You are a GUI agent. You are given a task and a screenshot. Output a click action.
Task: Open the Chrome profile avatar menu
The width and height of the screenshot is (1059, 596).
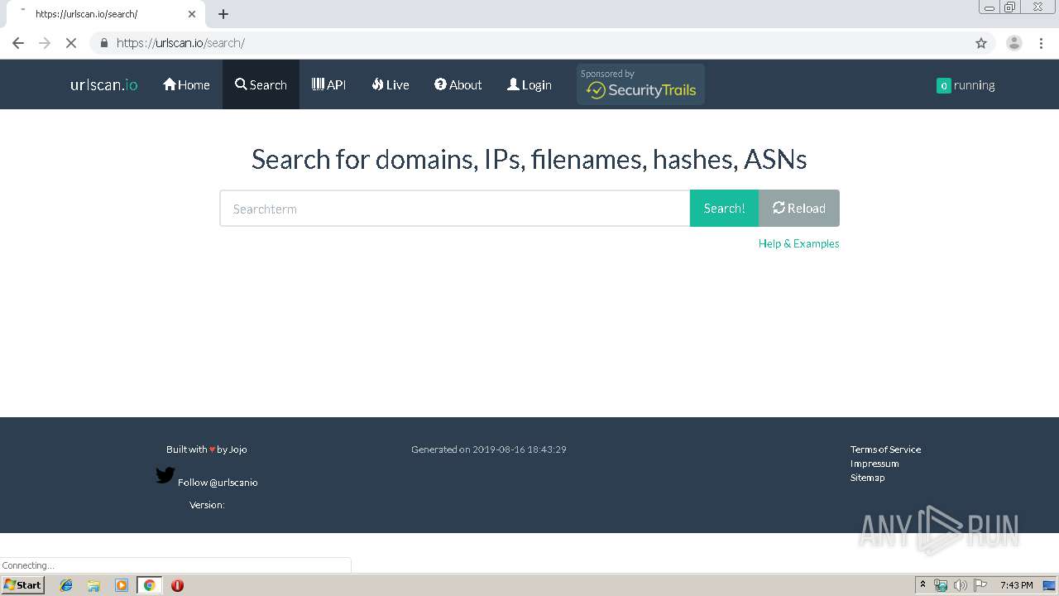pos(1014,43)
